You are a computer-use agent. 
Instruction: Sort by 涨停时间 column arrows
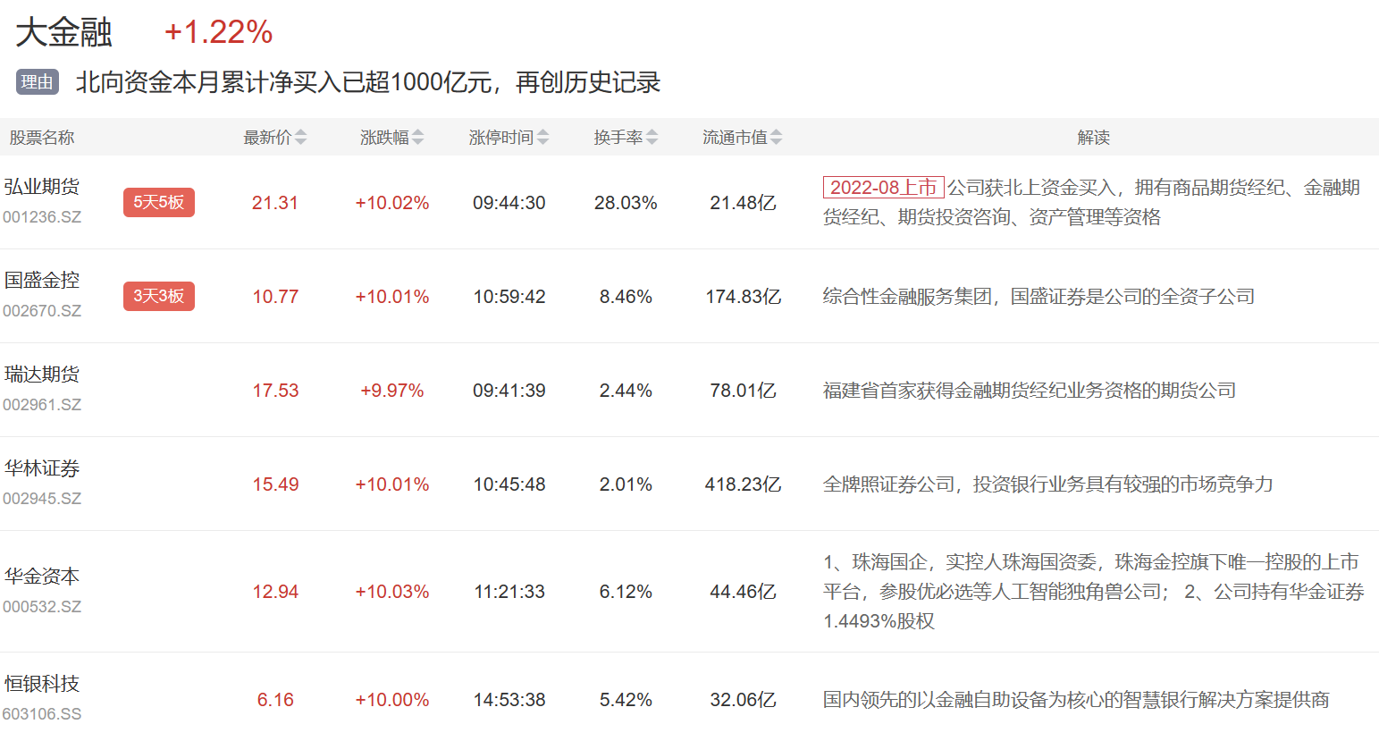543,138
